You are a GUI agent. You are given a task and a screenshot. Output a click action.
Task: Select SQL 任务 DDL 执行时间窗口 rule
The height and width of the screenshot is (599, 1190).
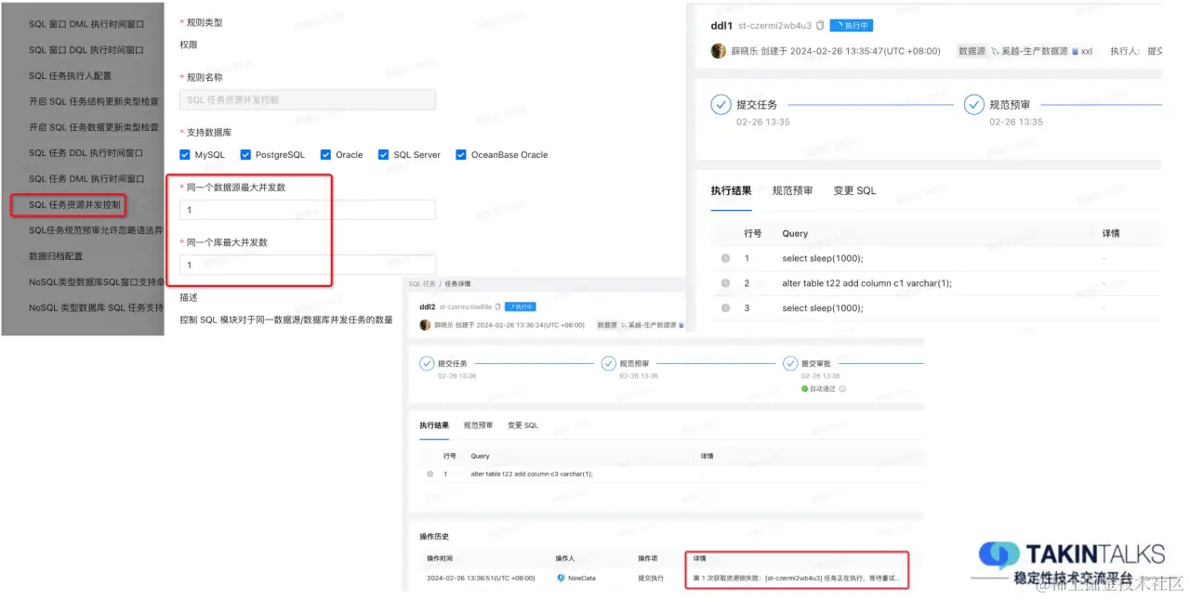pos(86,153)
